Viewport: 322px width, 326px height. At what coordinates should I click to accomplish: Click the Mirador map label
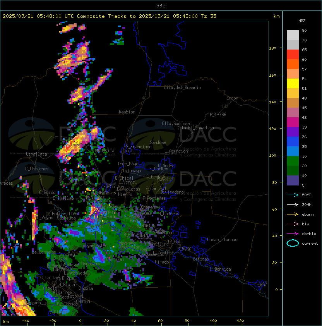[163, 262]
